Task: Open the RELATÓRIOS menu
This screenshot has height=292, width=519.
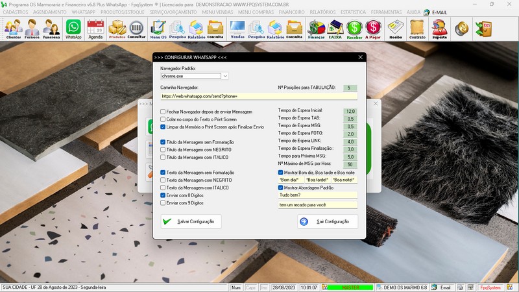Action: pos(322,12)
